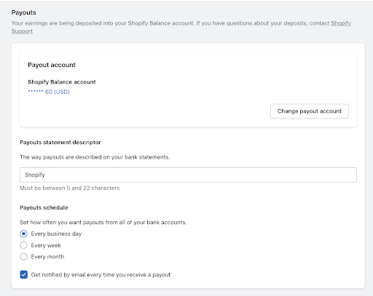
Task: Click the Payouts schedule heading
Action: click(44, 207)
